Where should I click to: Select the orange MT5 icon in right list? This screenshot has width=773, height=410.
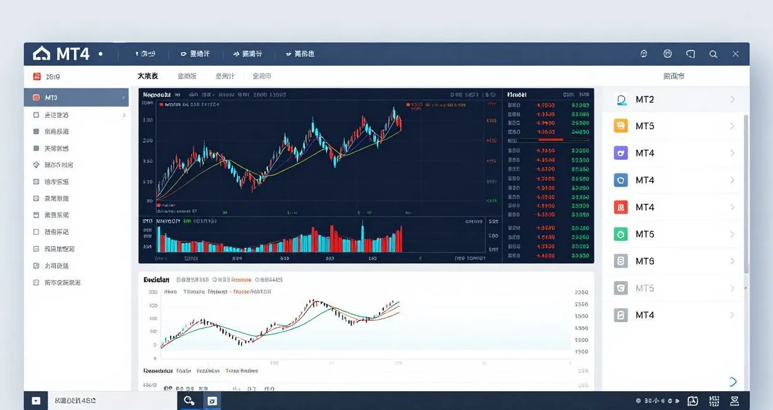(x=621, y=126)
